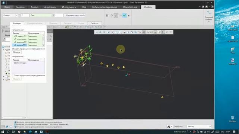The height and width of the screenshot is (134, 239).
Task: Click the undo arrow in quick access toolbar
Action: pos(49,27)
